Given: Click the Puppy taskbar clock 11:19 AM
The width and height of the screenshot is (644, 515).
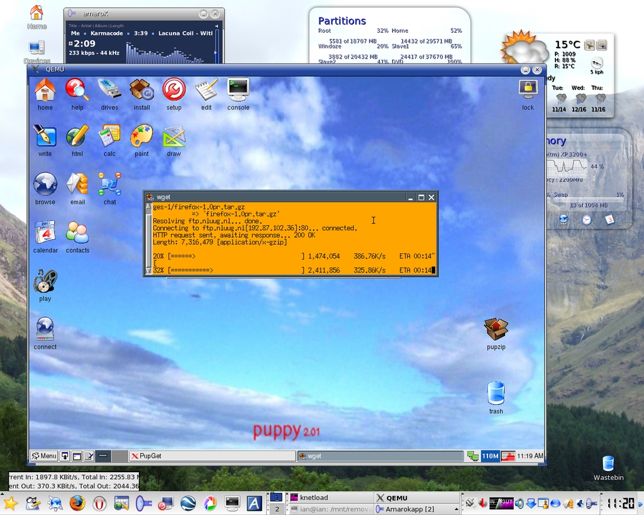Looking at the screenshot, I should 530,456.
